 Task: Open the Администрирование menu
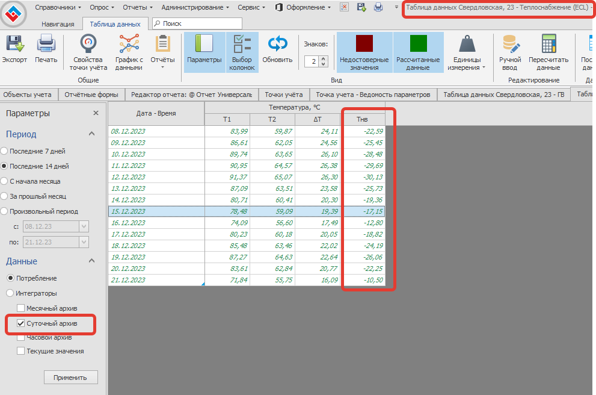pos(195,7)
